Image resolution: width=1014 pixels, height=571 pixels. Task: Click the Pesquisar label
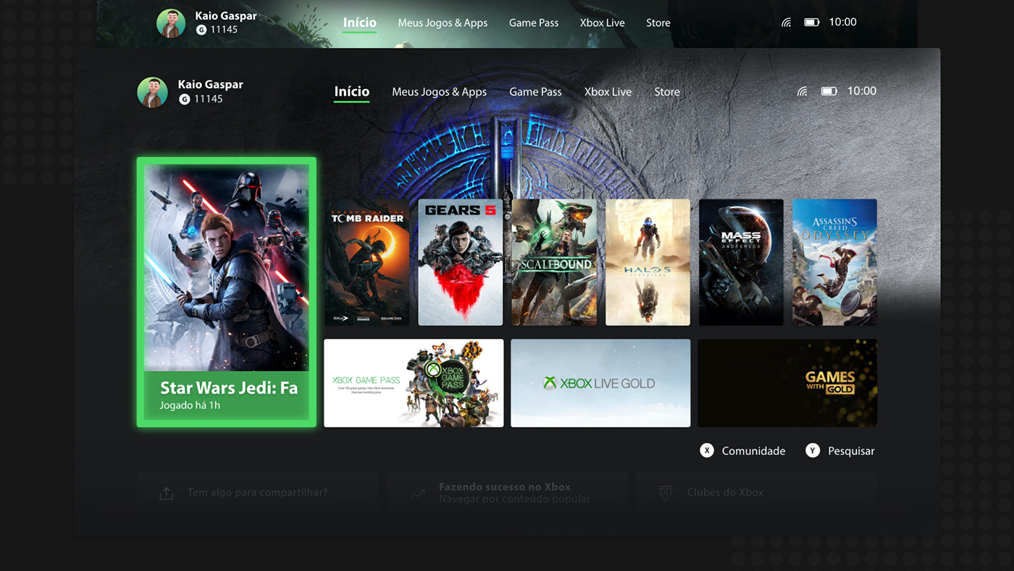click(x=851, y=451)
